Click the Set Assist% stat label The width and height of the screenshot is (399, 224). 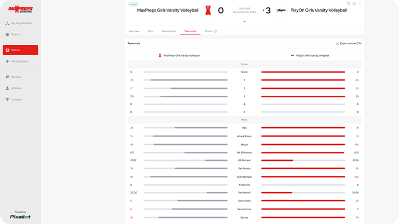[244, 193]
